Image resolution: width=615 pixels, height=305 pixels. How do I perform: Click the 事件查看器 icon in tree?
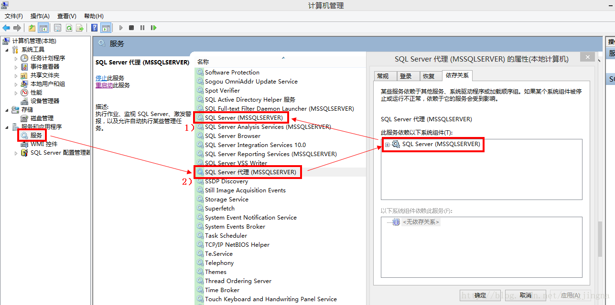click(x=25, y=67)
